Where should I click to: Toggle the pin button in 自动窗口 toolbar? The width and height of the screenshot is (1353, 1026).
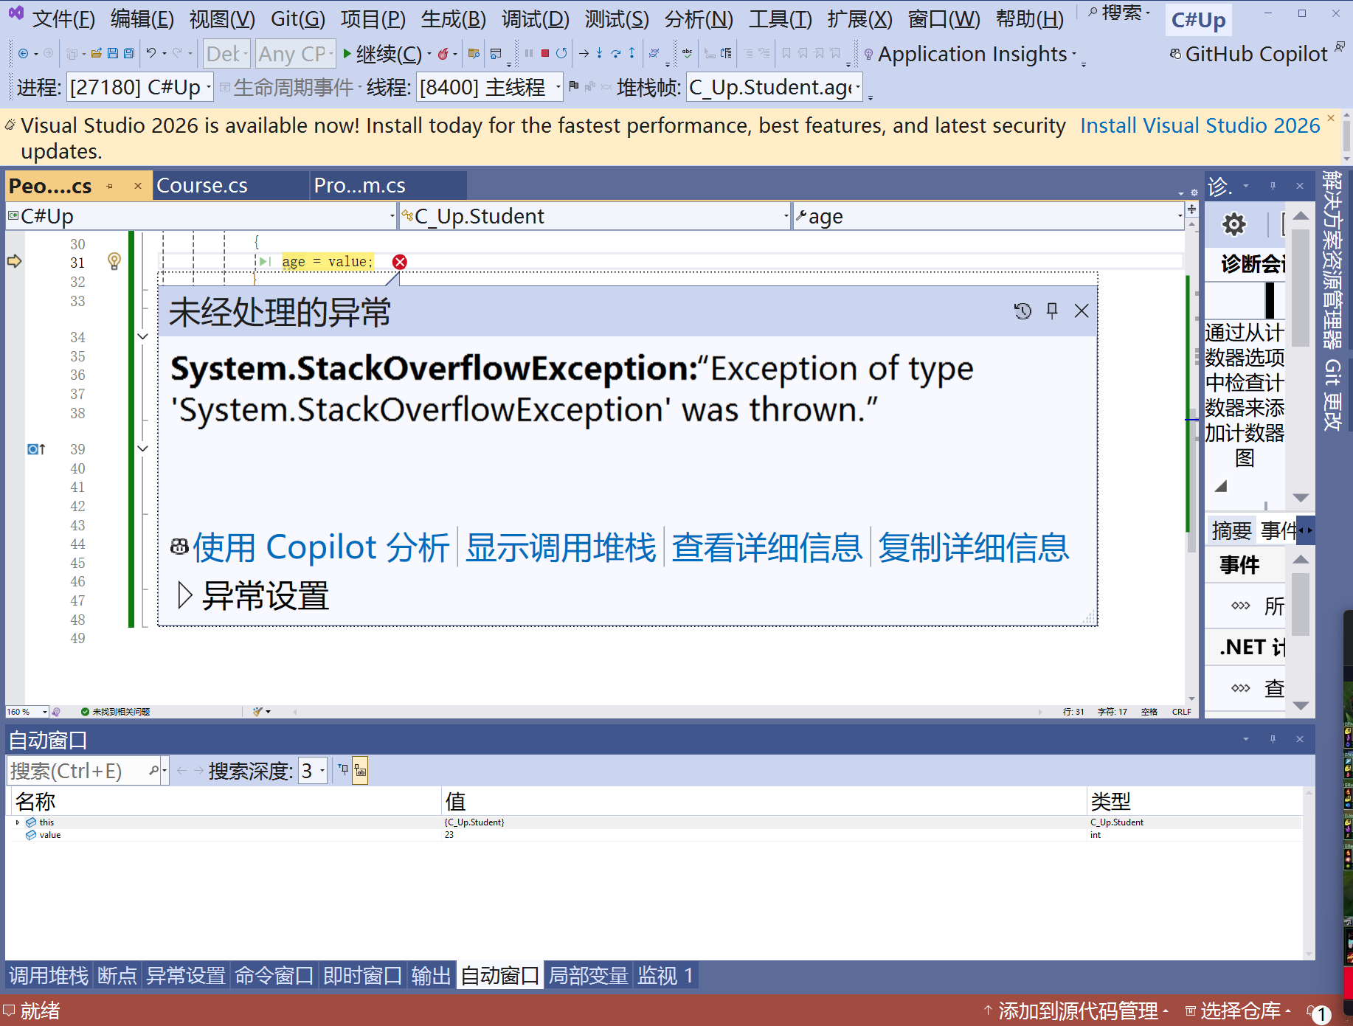click(x=343, y=770)
